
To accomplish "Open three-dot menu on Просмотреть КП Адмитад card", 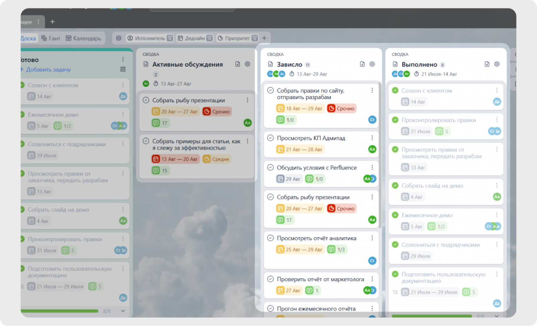I will click(372, 138).
